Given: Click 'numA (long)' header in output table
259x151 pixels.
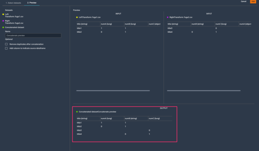Looking at the screenshot, I should point(112,119).
